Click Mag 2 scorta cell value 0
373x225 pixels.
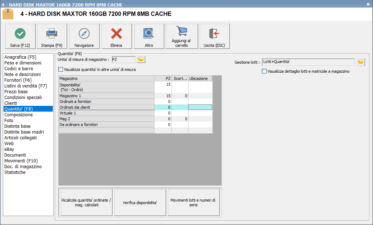180,119
